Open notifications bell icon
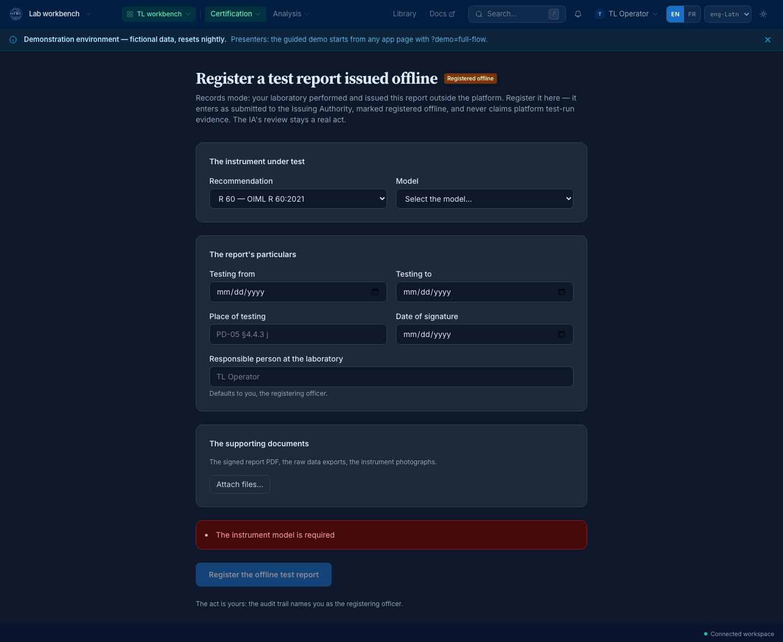 578,14
